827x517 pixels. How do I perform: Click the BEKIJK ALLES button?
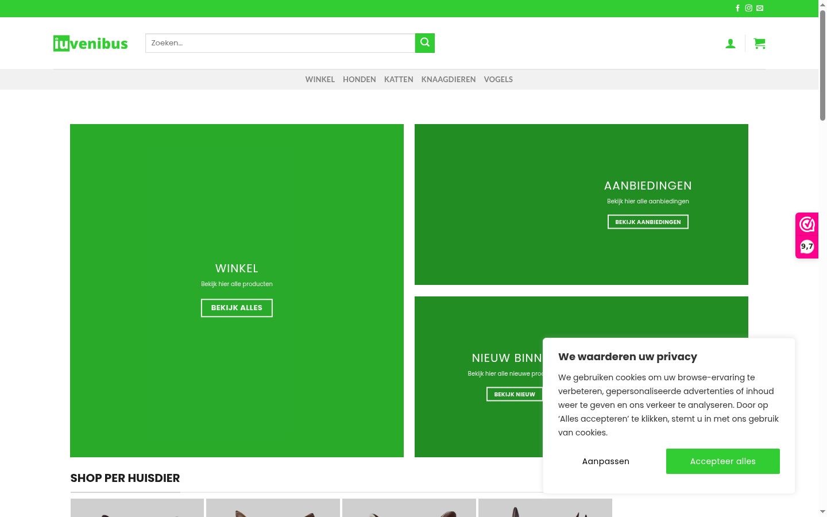point(237,308)
